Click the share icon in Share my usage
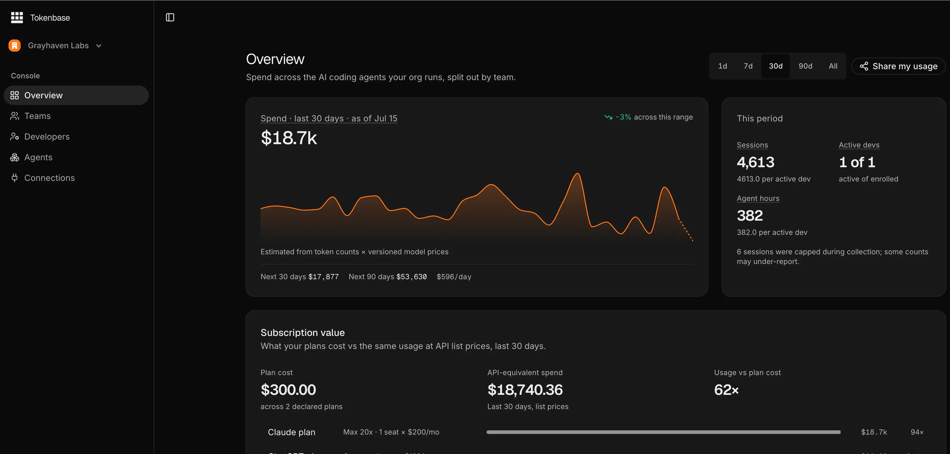950x454 pixels. [864, 66]
